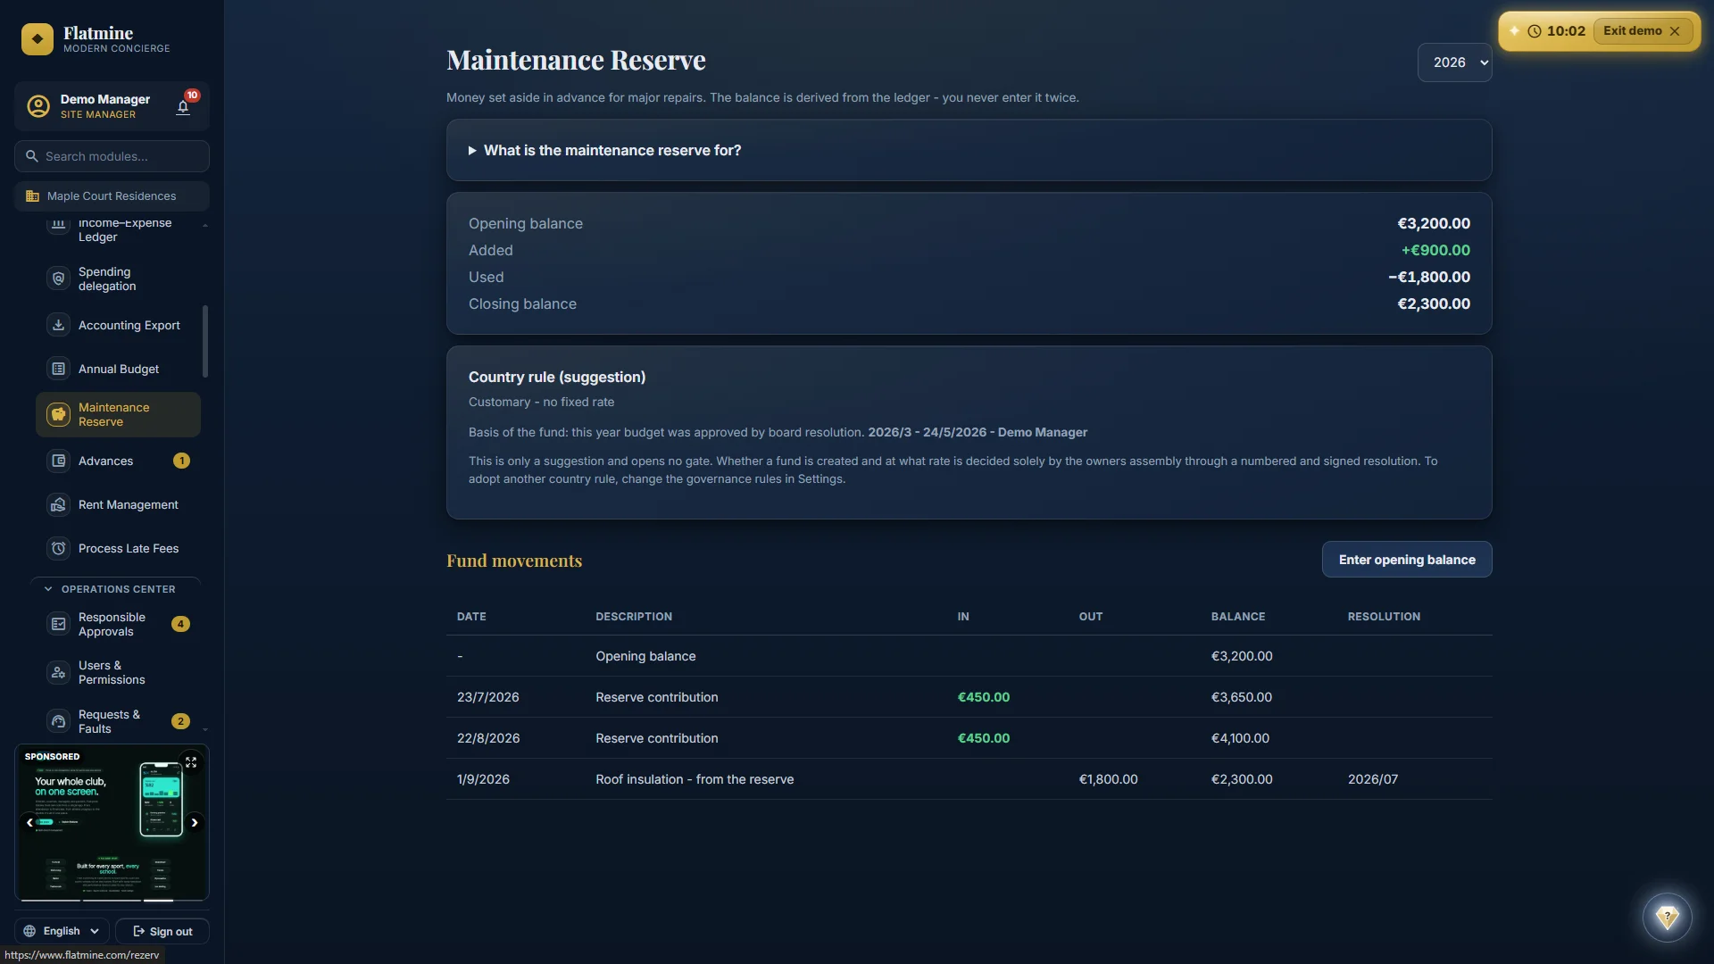Click resolution 2026/07 cell
Screen dimensions: 1714x964
pyautogui.click(x=1373, y=779)
